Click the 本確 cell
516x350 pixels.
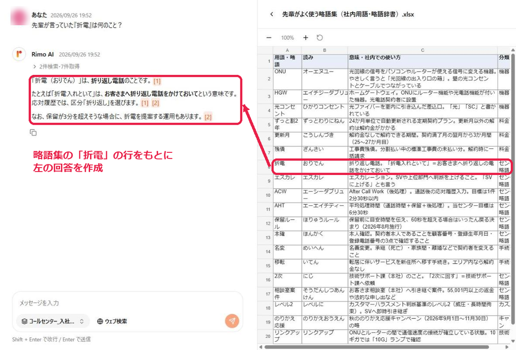point(288,237)
